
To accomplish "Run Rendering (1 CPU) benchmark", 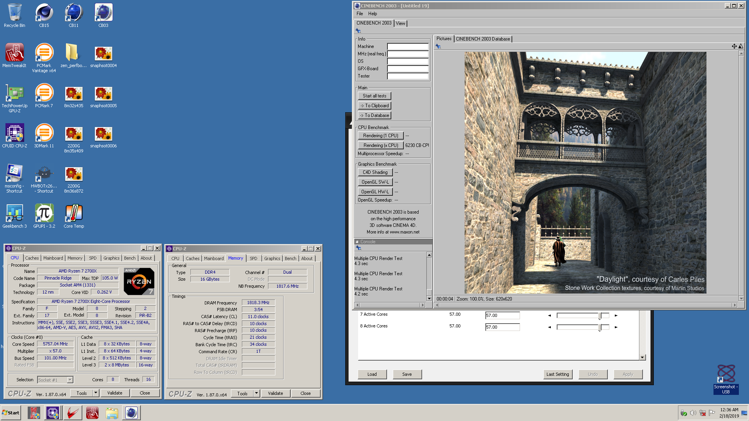I will (381, 136).
